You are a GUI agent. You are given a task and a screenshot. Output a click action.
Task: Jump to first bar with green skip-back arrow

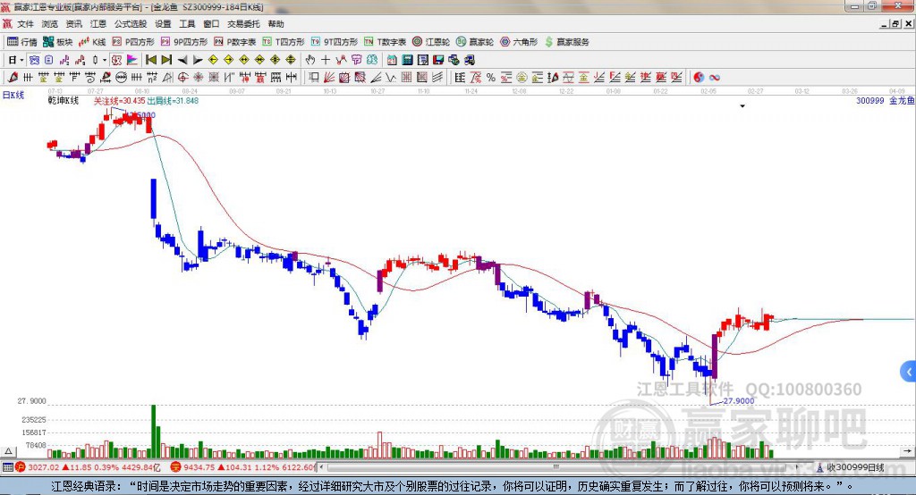(x=151, y=60)
